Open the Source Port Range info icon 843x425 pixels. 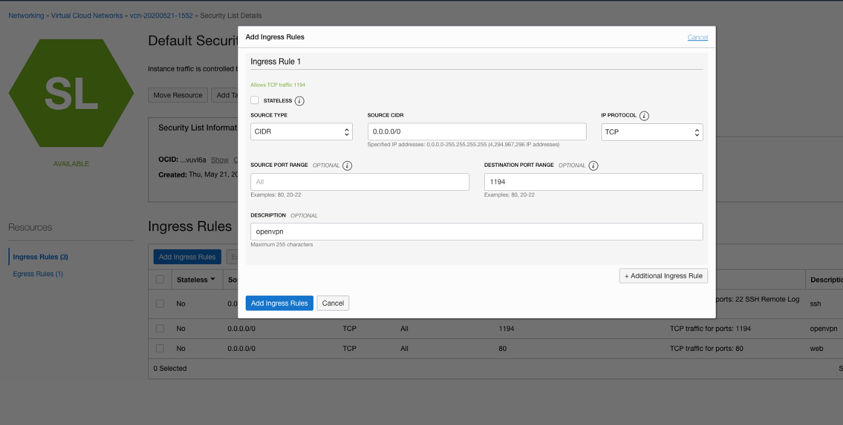[347, 166]
